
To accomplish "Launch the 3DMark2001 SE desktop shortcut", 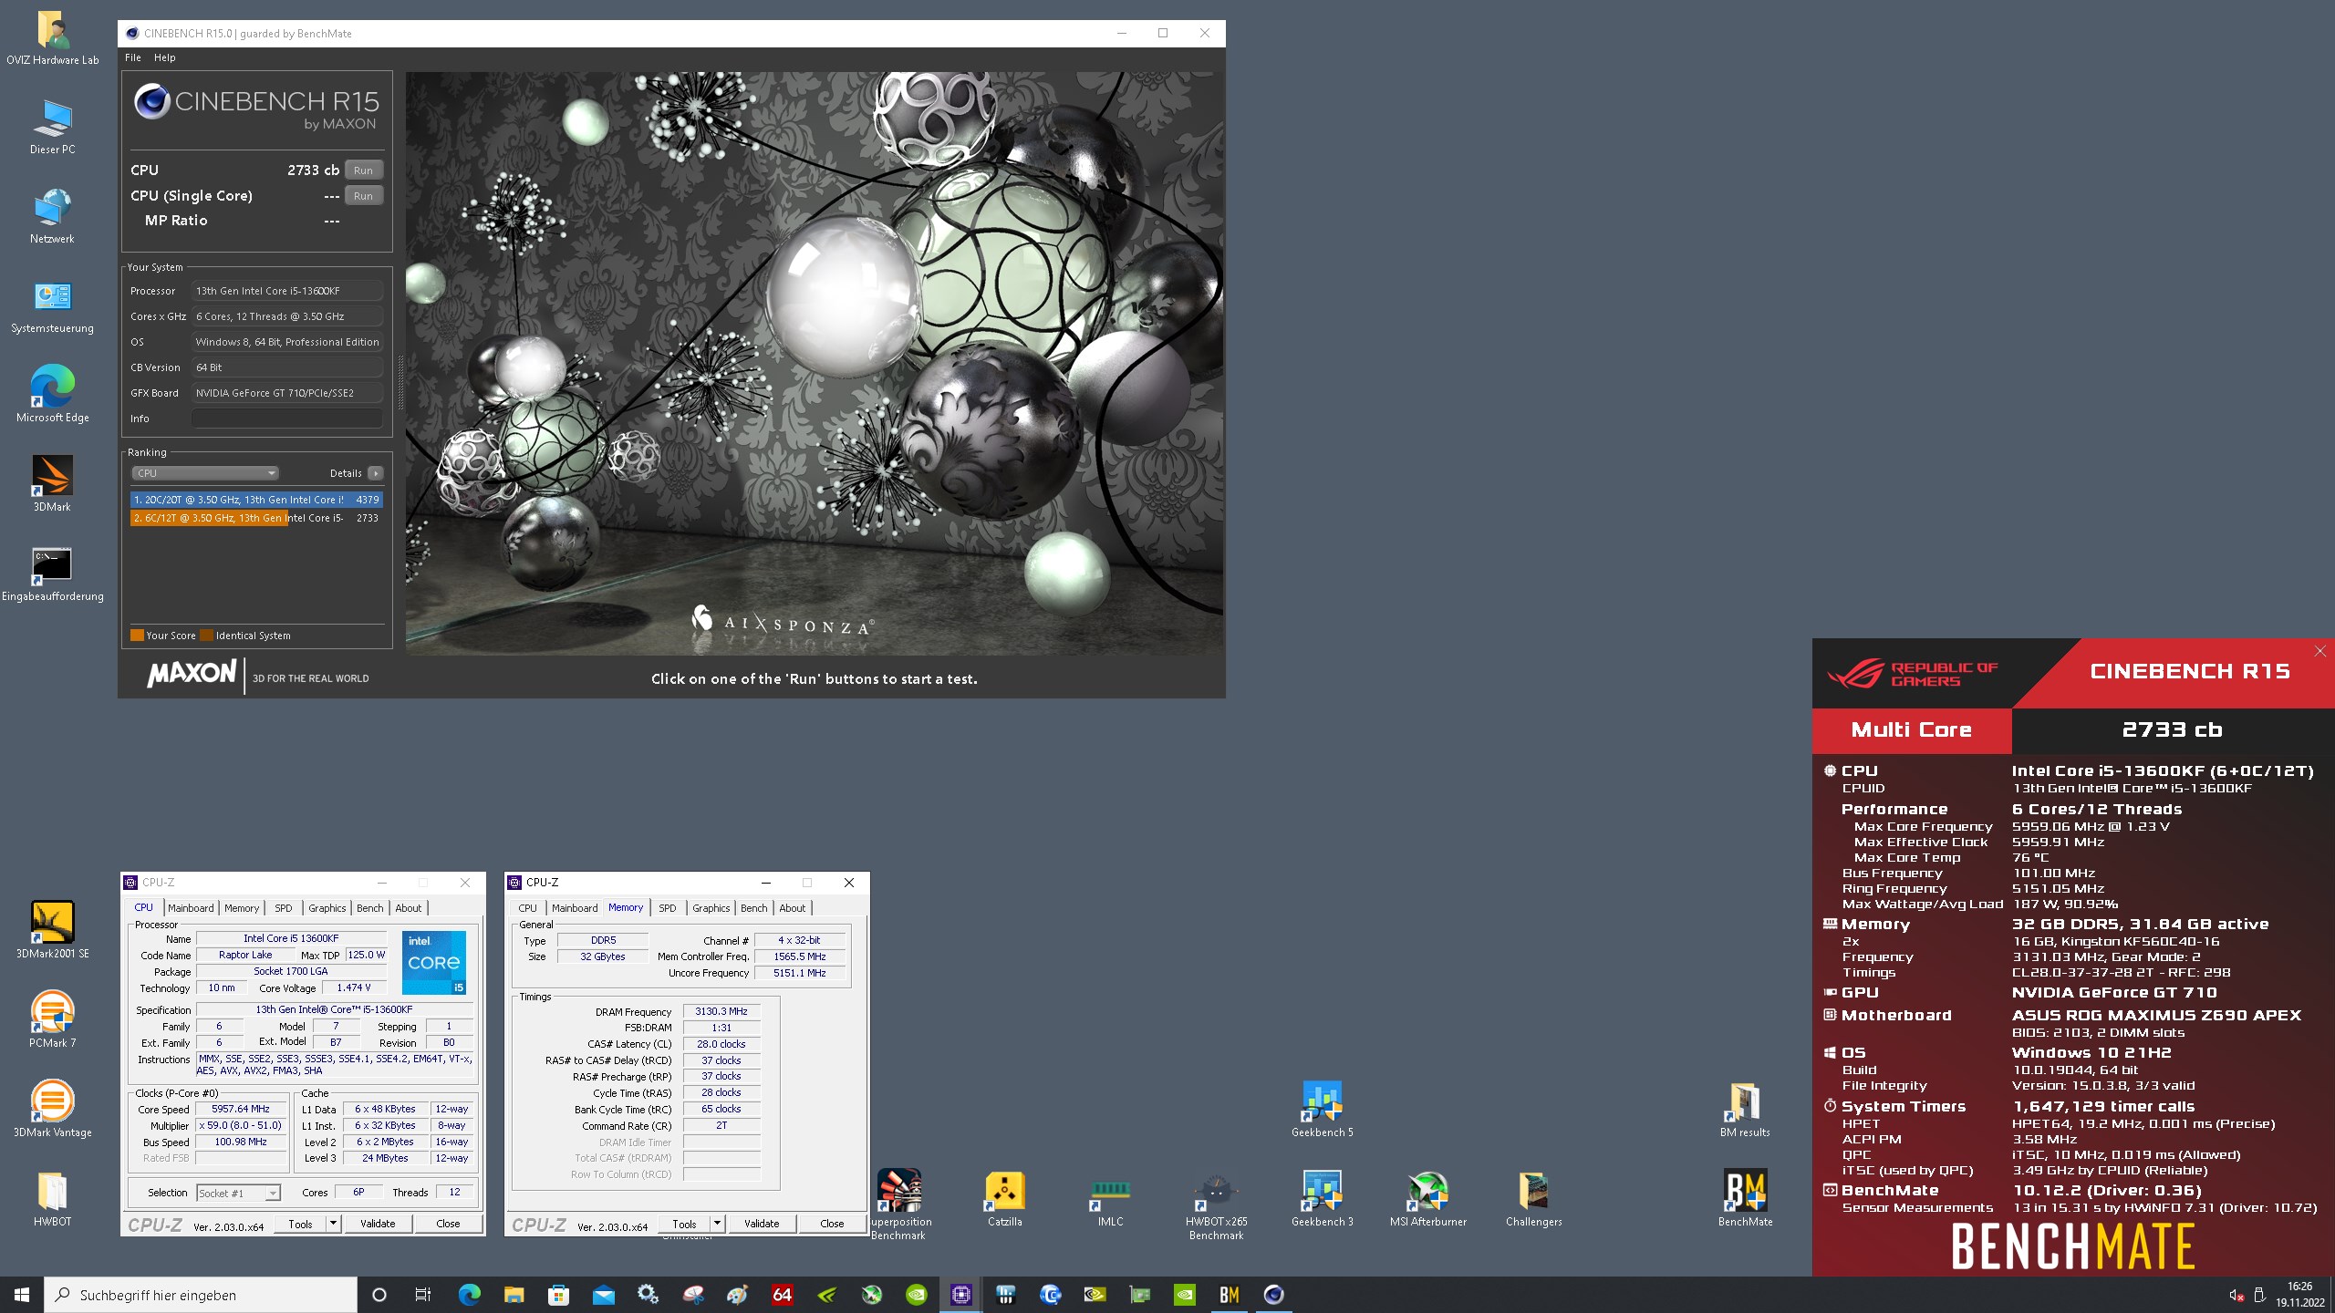I will click(x=52, y=929).
